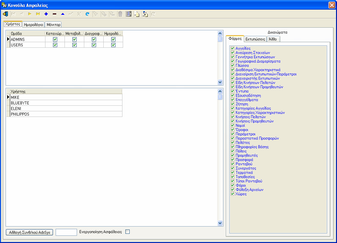Uncheck the Αγγελίες form permission

point(232,48)
